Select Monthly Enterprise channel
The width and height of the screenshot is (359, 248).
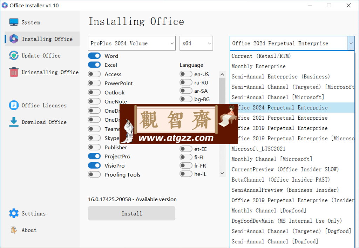click(292, 66)
